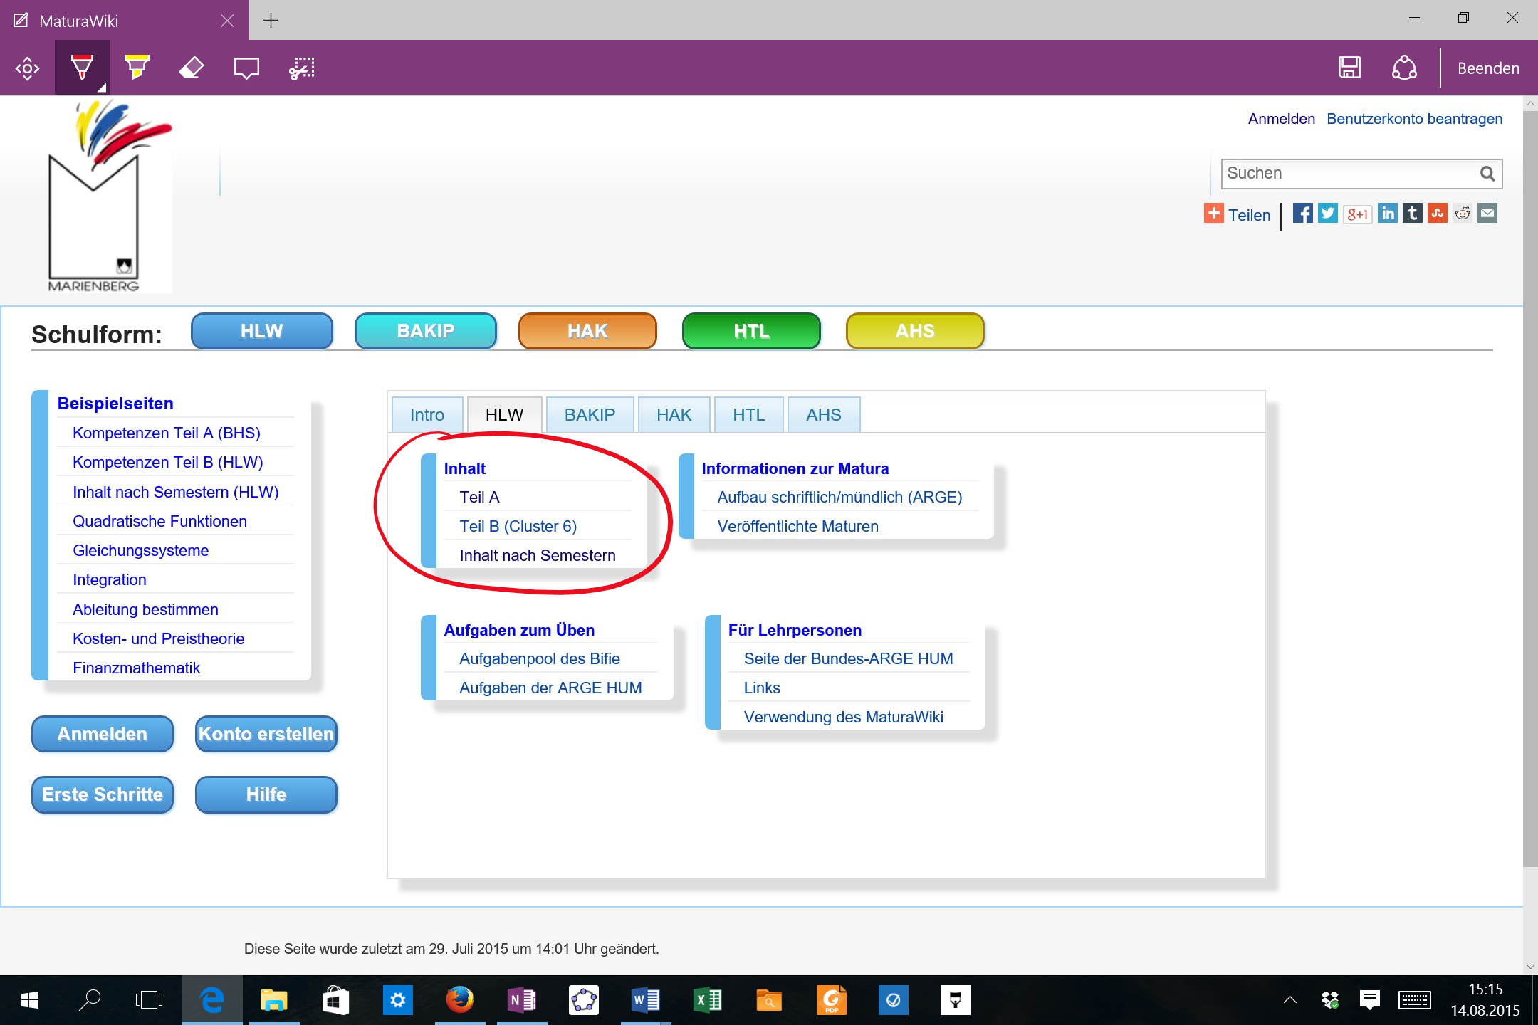Switch to the BAKIP tab
Screen dimensions: 1538x1025
click(x=590, y=415)
